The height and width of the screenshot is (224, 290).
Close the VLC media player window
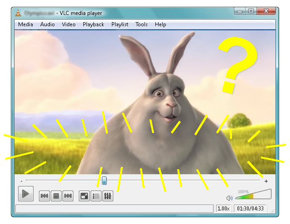click(x=266, y=11)
